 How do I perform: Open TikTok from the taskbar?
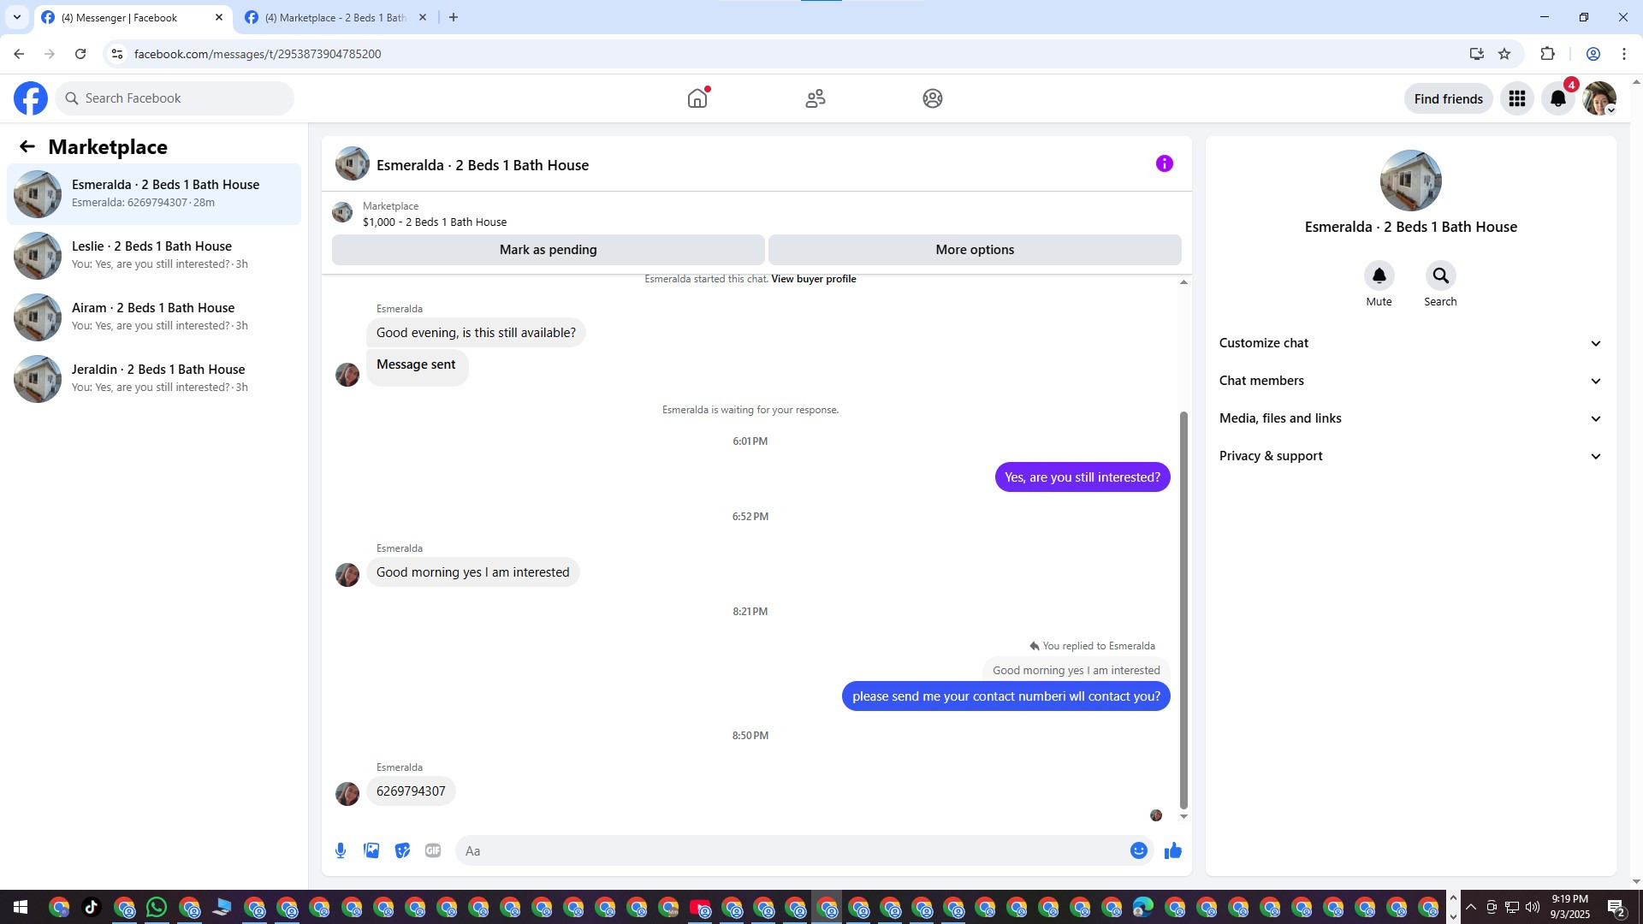92,907
